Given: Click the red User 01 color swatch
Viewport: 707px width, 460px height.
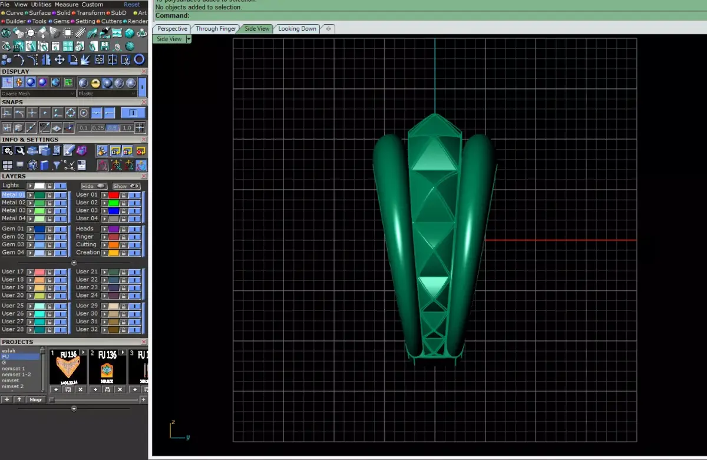Looking at the screenshot, I should pos(114,195).
